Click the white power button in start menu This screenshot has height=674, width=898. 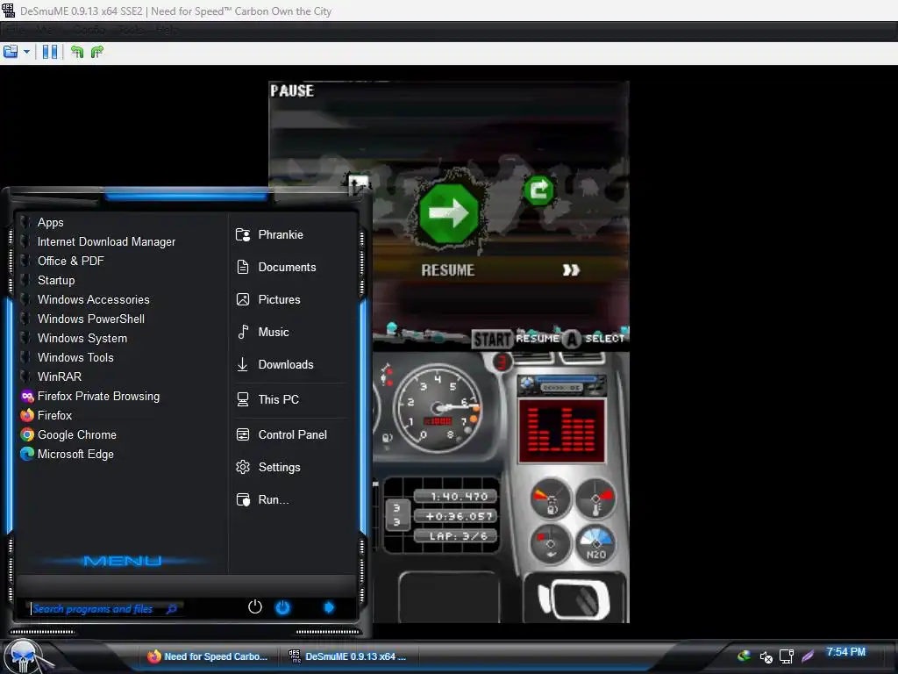pos(255,607)
